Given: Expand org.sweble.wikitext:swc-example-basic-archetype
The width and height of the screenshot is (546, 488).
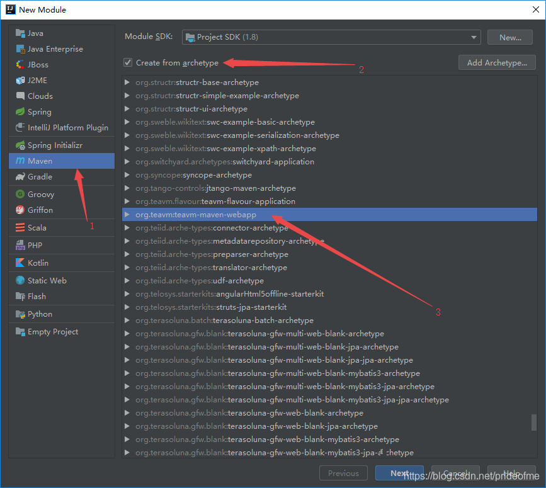Looking at the screenshot, I should [127, 122].
